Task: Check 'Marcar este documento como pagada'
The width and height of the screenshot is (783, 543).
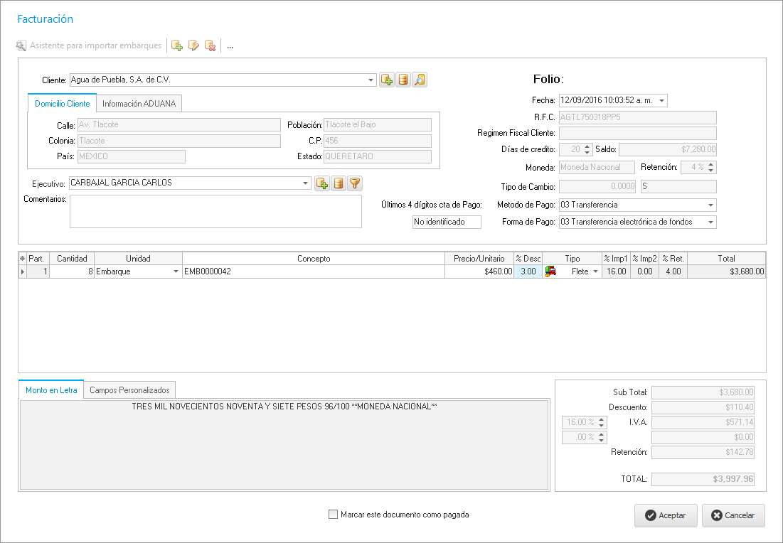Action: click(333, 515)
